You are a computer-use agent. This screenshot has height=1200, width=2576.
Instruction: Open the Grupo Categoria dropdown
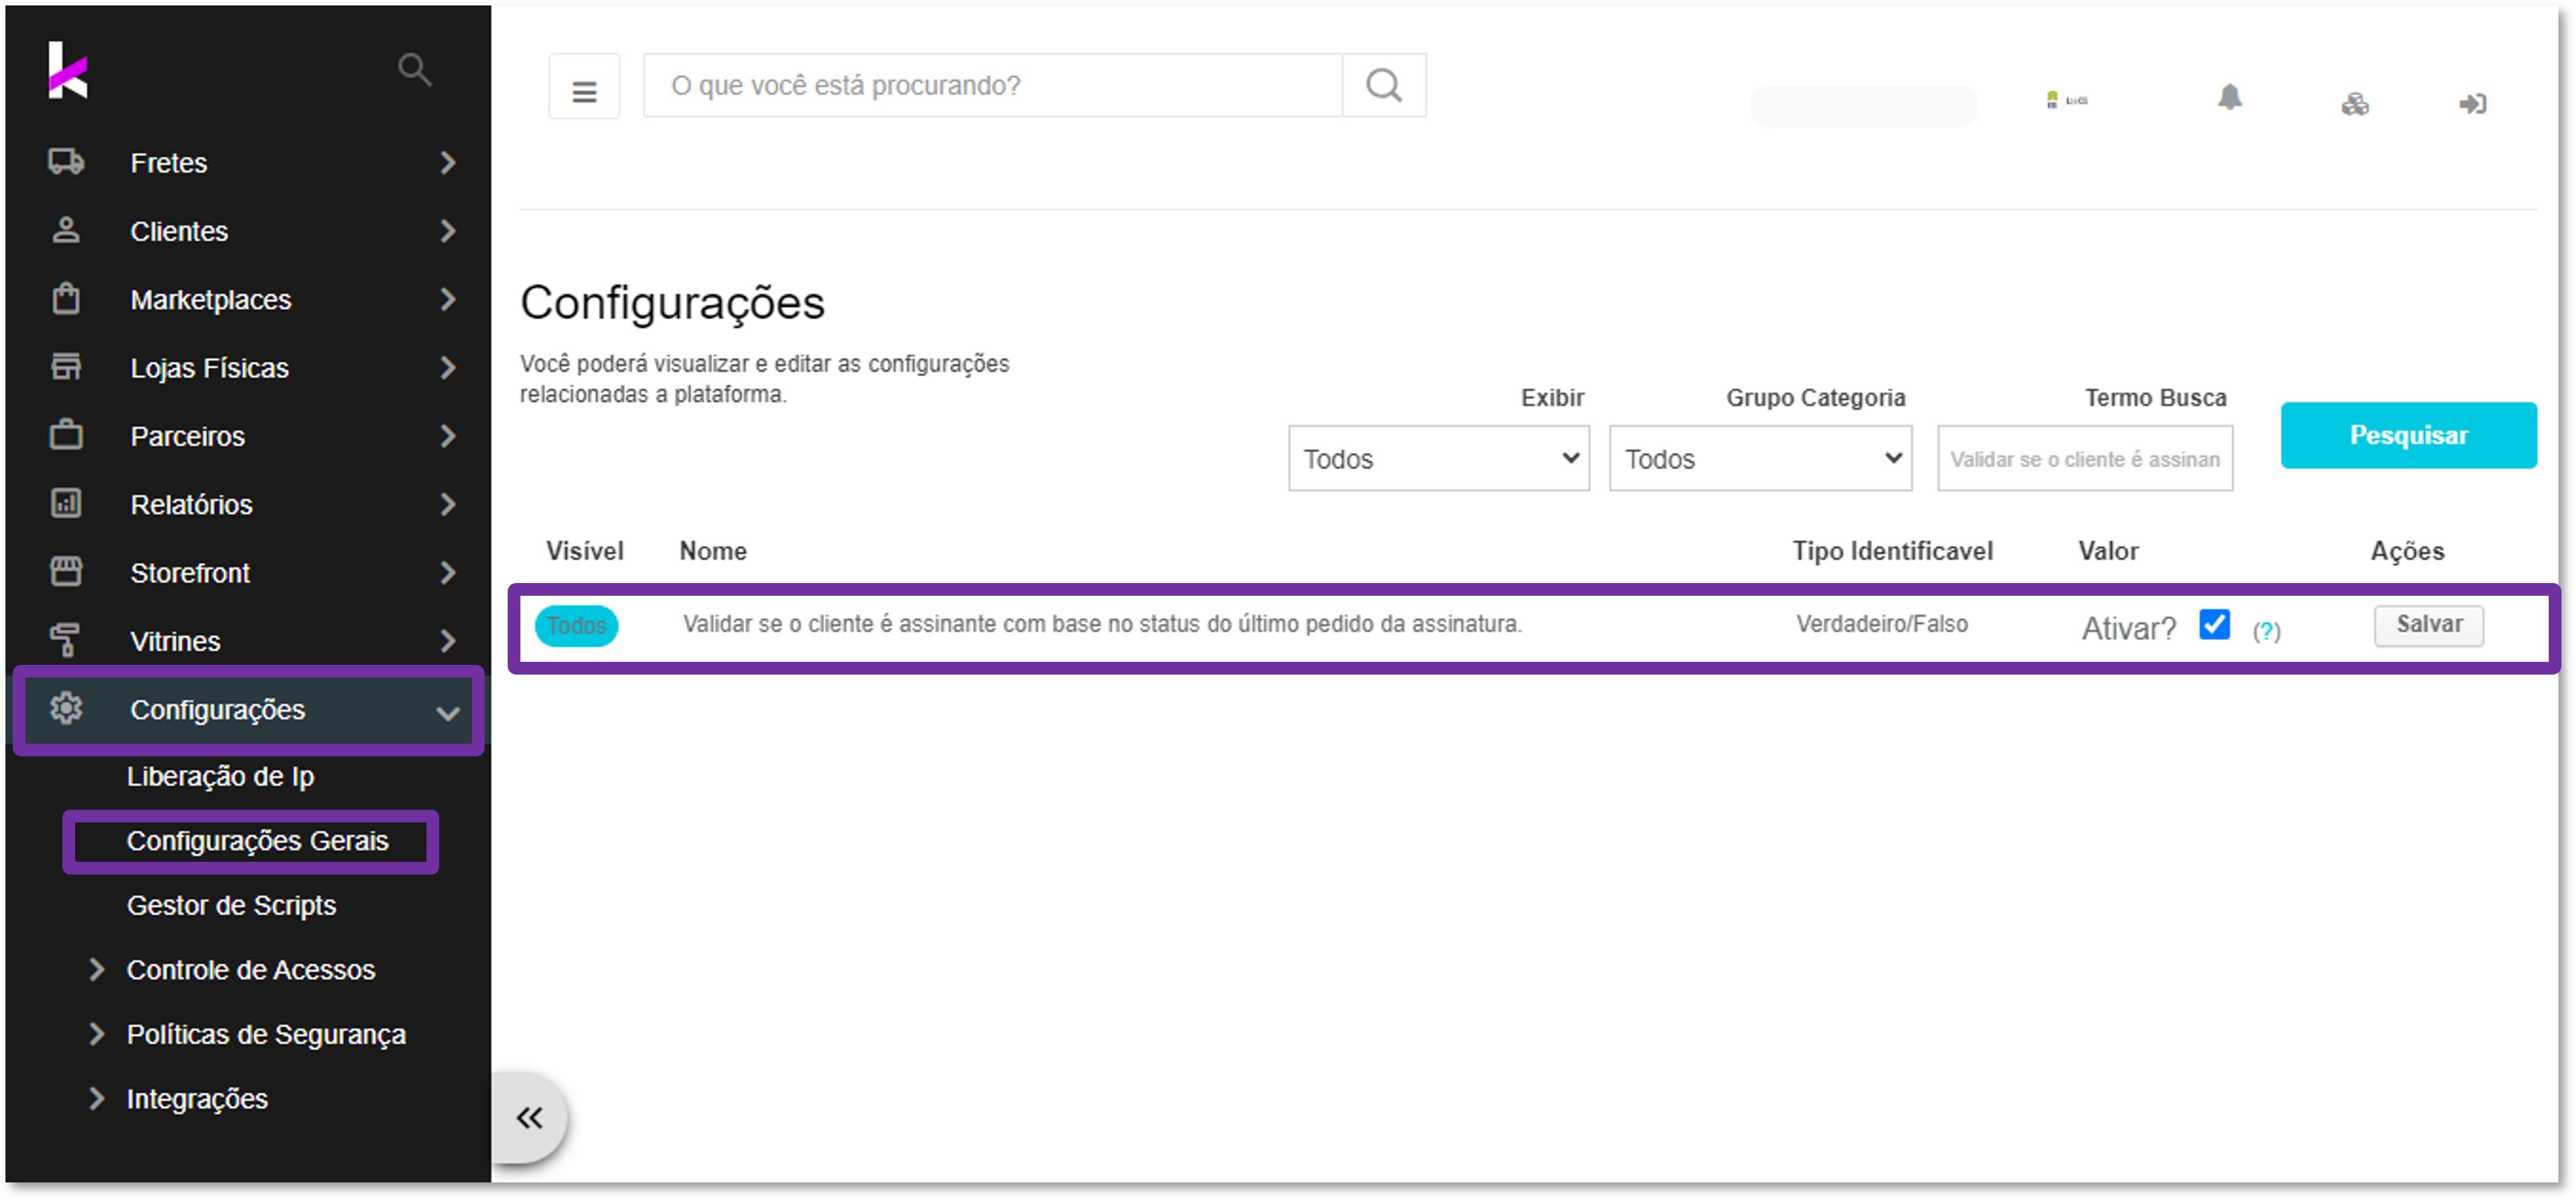1760,459
